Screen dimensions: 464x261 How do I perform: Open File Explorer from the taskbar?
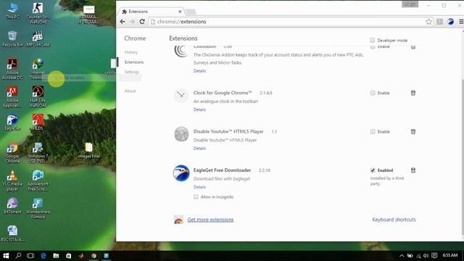point(56,255)
